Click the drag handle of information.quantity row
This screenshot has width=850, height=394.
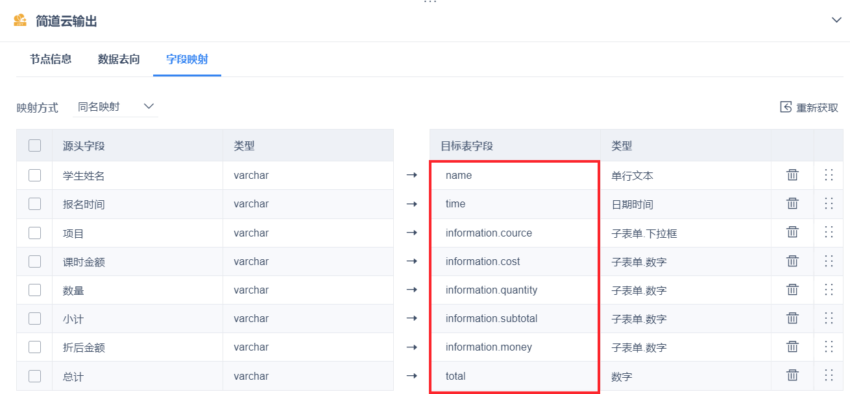click(x=829, y=290)
